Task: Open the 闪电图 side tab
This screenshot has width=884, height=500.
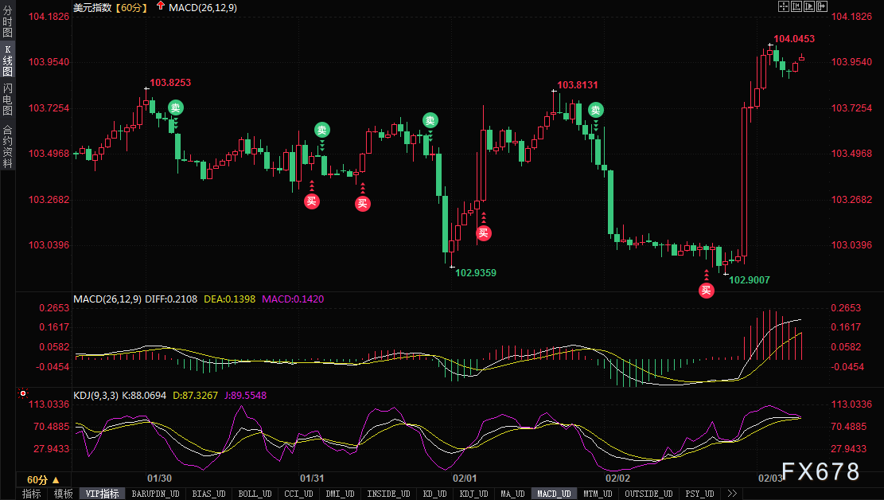Action: (x=7, y=99)
